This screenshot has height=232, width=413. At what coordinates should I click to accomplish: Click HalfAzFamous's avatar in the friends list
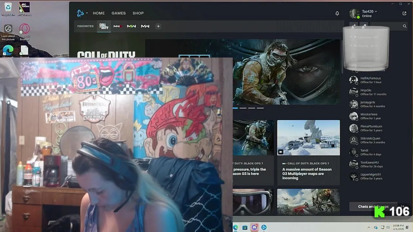pyautogui.click(x=354, y=80)
